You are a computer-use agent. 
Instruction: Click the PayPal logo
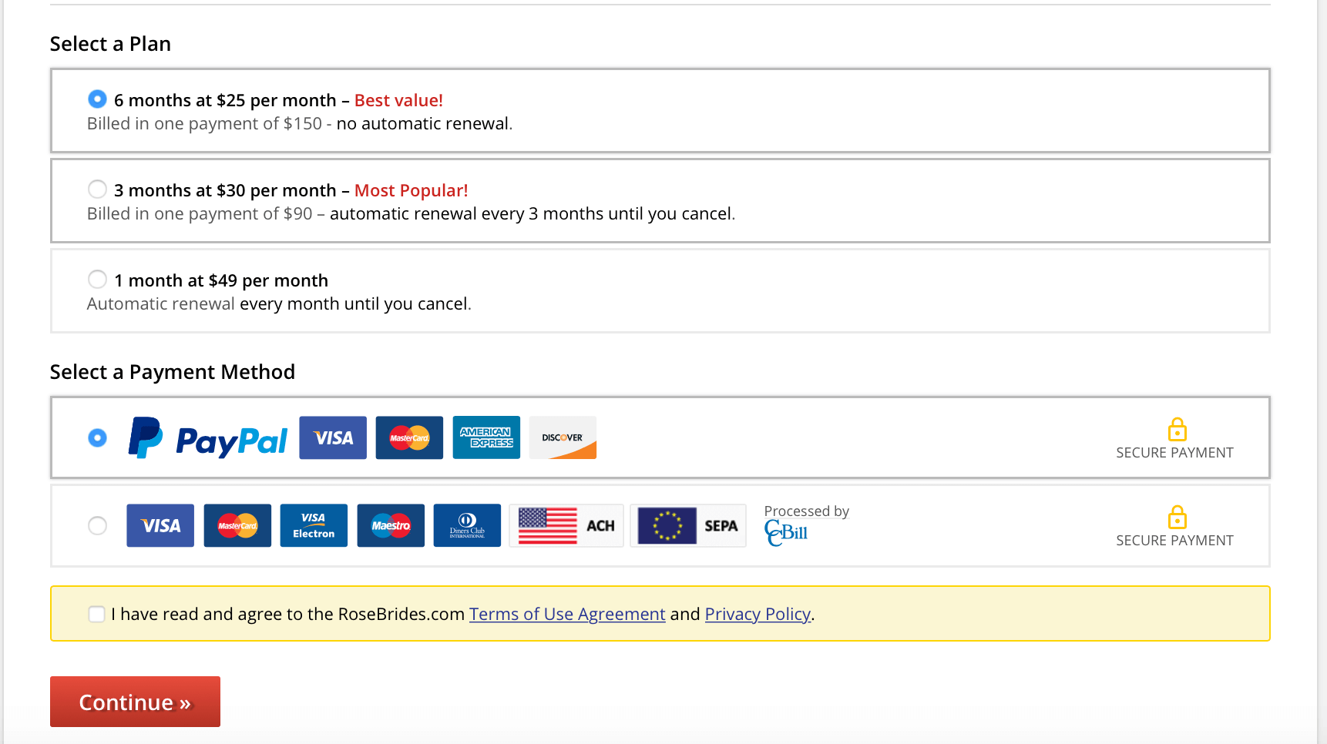pos(208,437)
